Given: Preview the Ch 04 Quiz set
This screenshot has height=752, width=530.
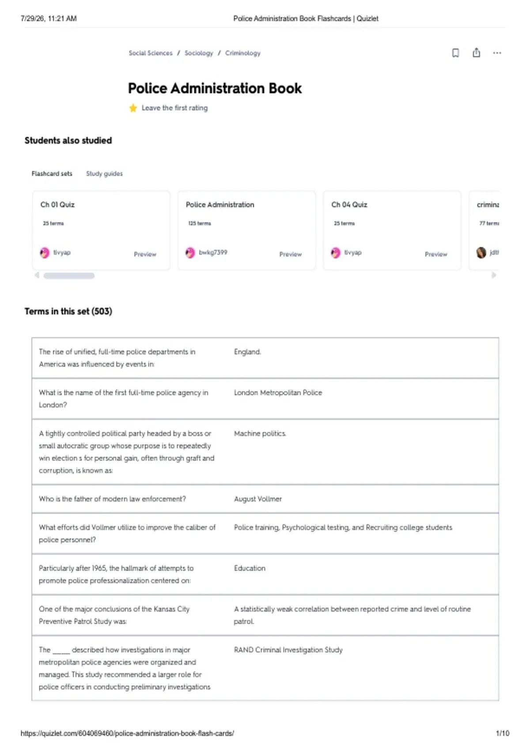Looking at the screenshot, I should (436, 254).
